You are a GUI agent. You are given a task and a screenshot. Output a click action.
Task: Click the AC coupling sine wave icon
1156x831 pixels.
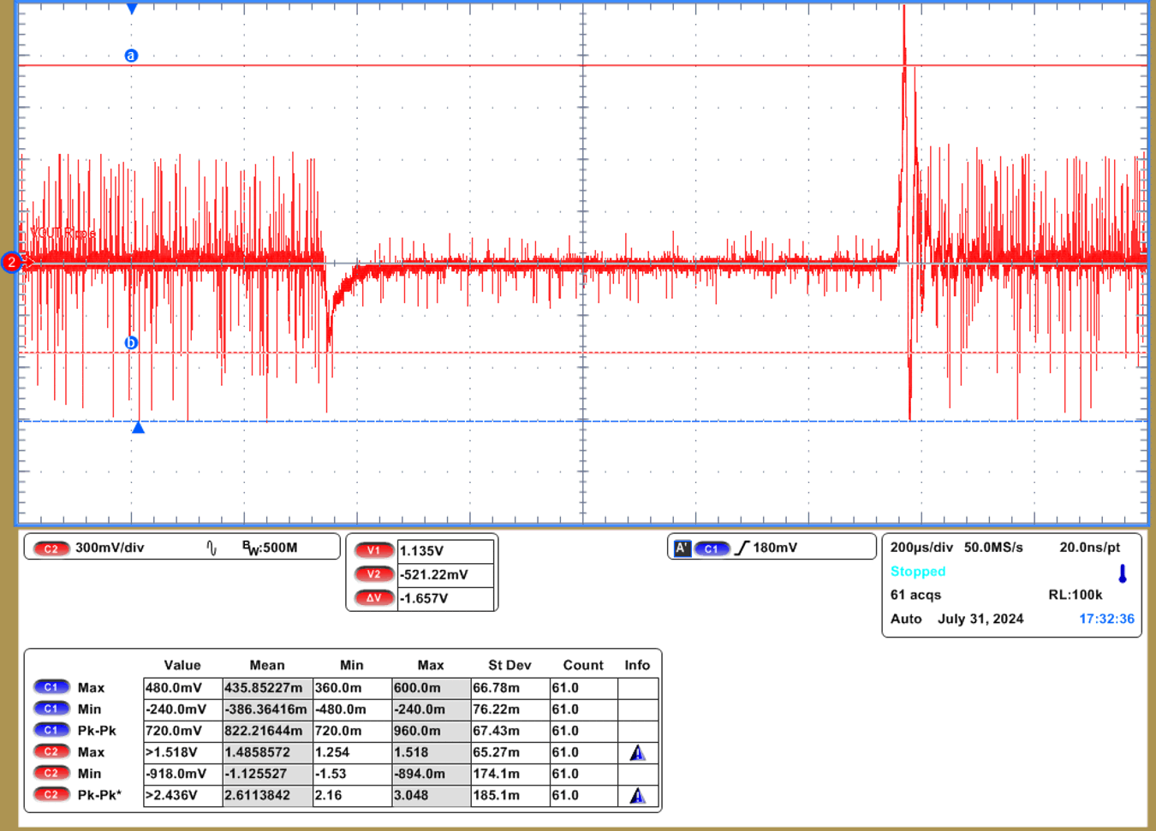pos(212,548)
